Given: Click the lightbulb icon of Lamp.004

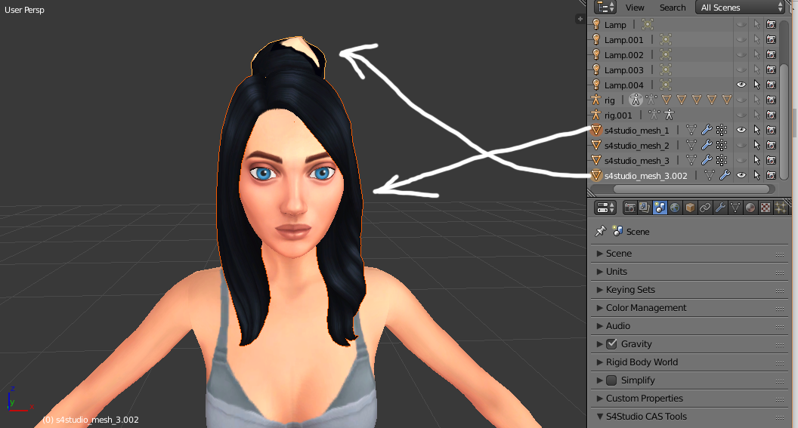Looking at the screenshot, I should click(596, 85).
